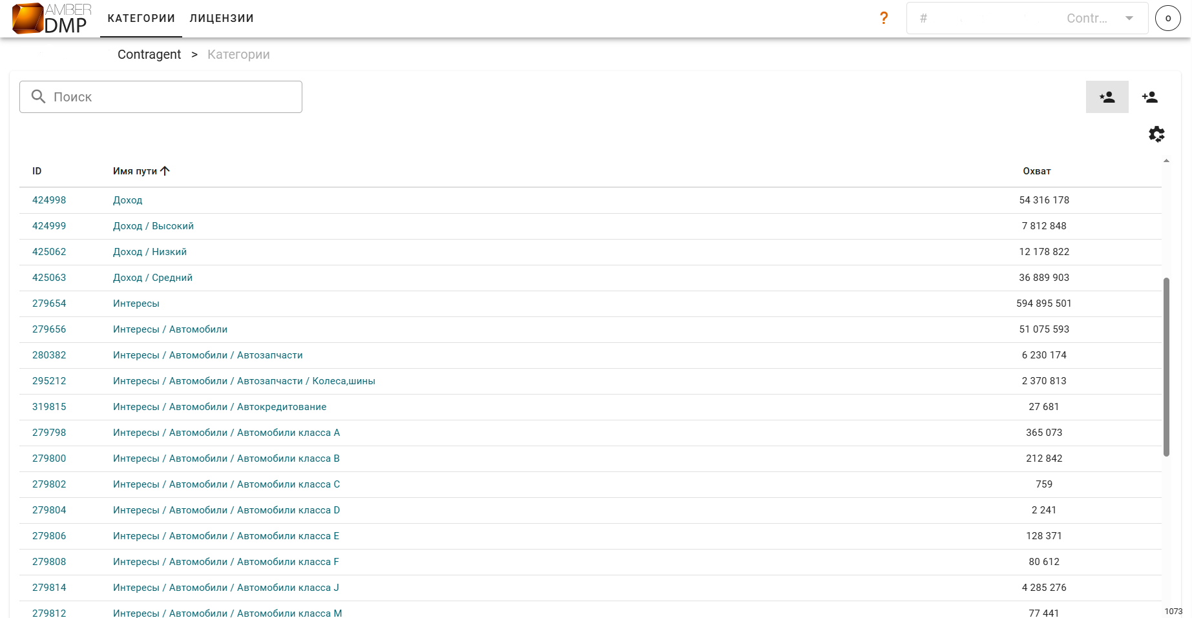Click the vertical table scrollbar thumb
Image resolution: width=1192 pixels, height=618 pixels.
click(x=1166, y=367)
